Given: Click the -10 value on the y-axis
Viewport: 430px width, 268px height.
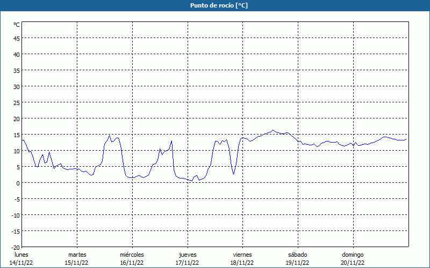Looking at the screenshot, I should click(16, 215).
